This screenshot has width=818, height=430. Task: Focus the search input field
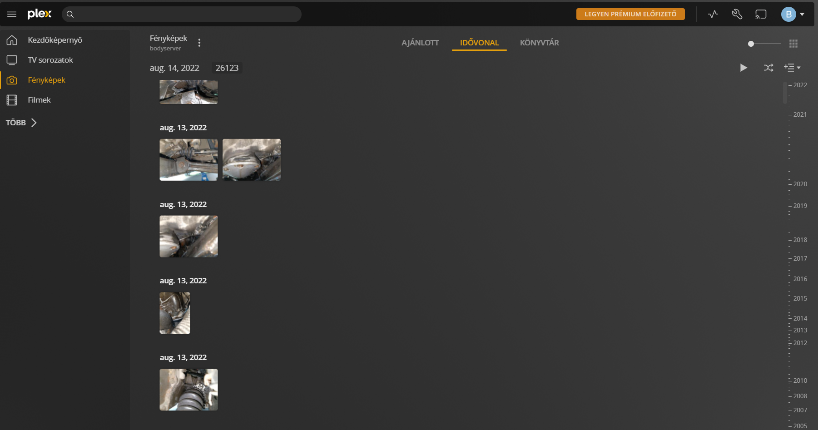pyautogui.click(x=182, y=14)
